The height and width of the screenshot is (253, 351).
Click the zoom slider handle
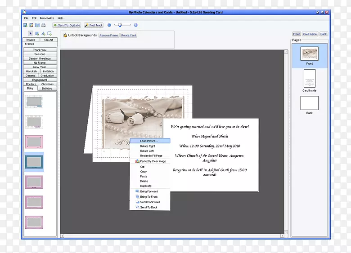click(x=120, y=25)
